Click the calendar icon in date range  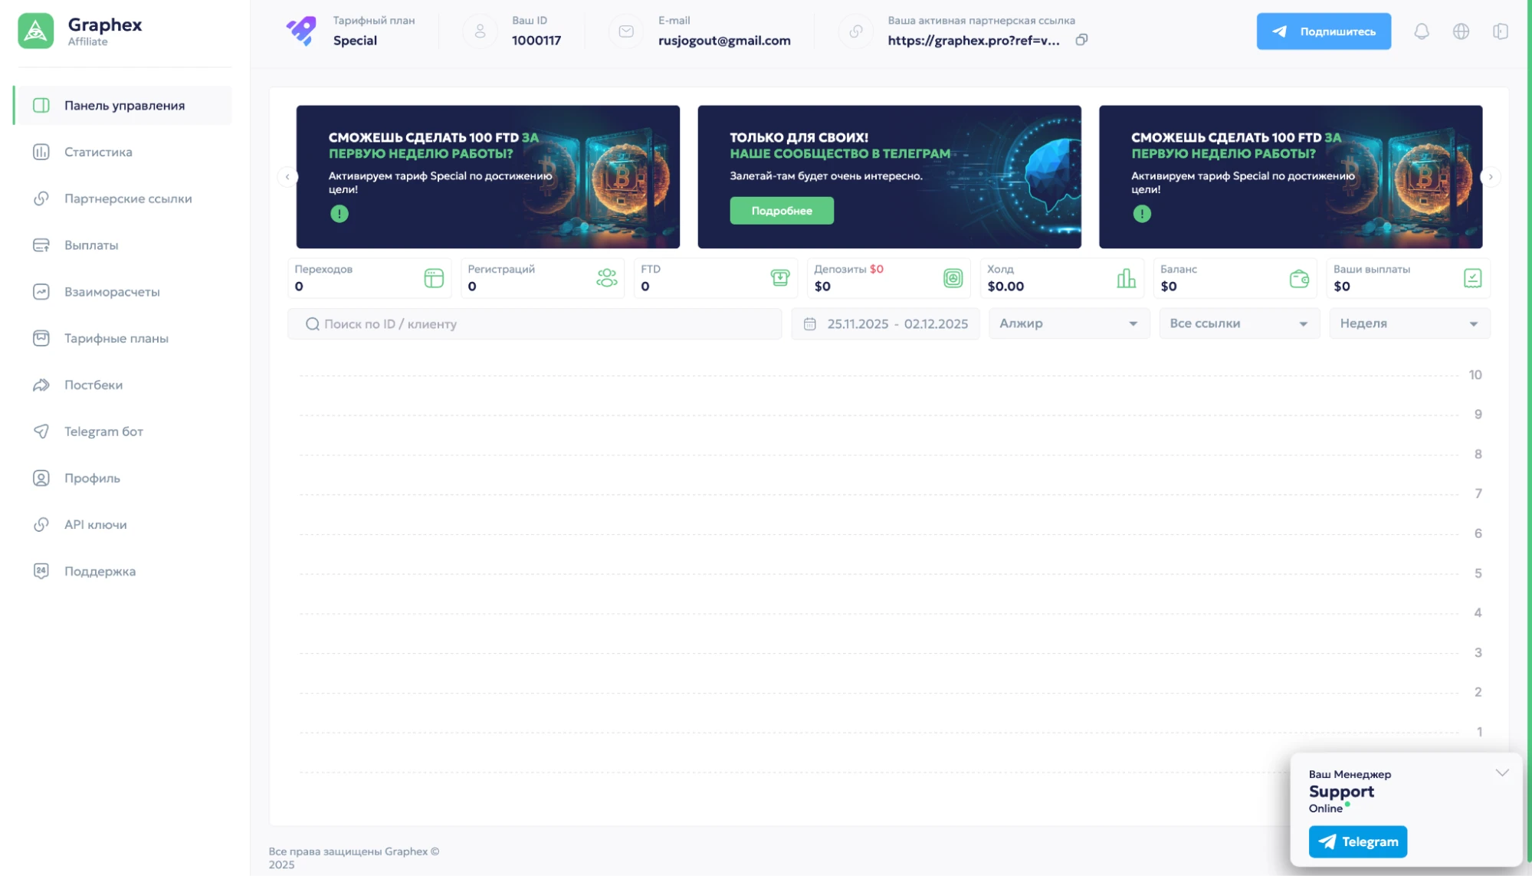pos(809,324)
